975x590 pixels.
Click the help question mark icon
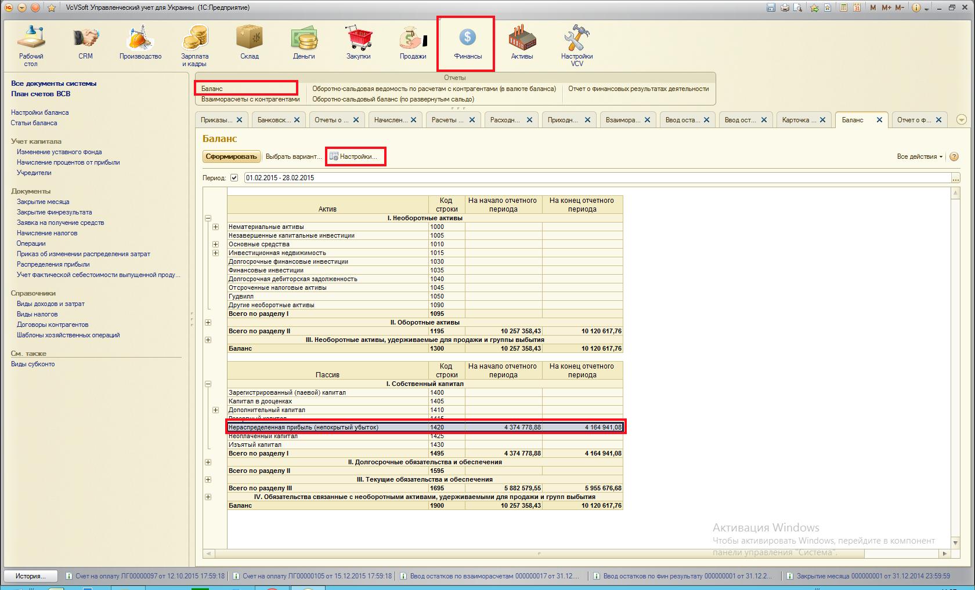954,156
